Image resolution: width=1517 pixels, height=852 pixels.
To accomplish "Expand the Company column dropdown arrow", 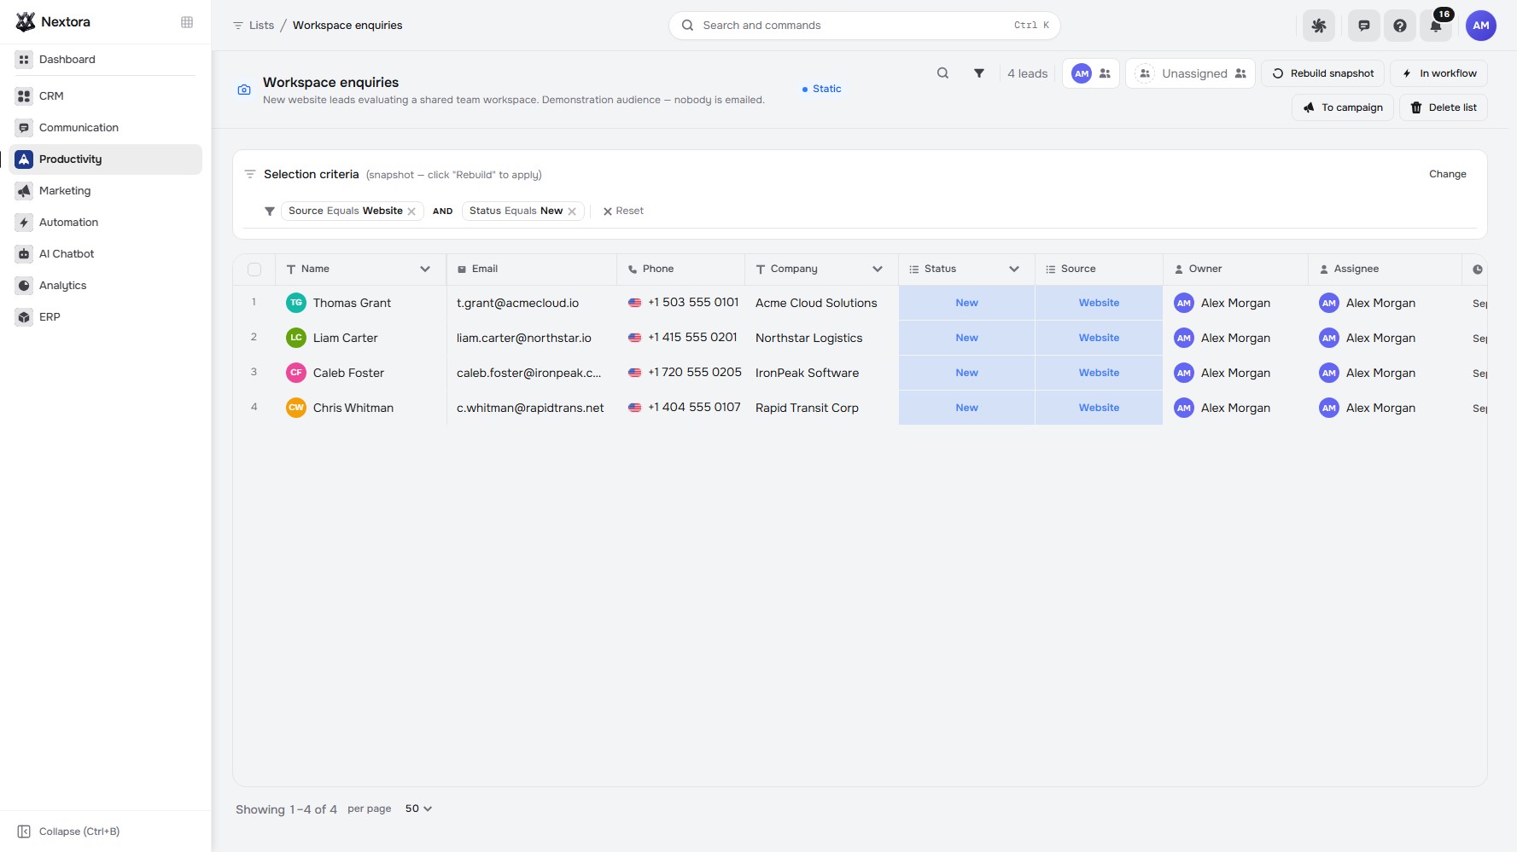I will pos(878,270).
